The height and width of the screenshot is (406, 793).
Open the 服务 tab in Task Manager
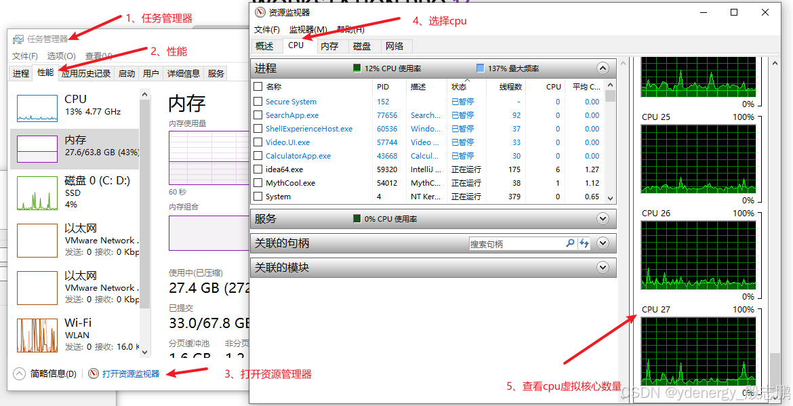tap(216, 73)
